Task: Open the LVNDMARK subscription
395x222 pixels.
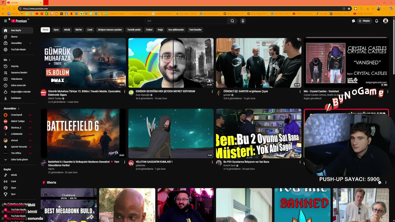Action: (x=18, y=134)
